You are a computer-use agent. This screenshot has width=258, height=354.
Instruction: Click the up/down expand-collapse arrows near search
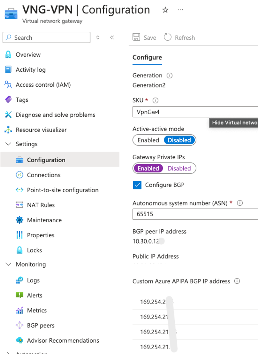tap(98, 37)
